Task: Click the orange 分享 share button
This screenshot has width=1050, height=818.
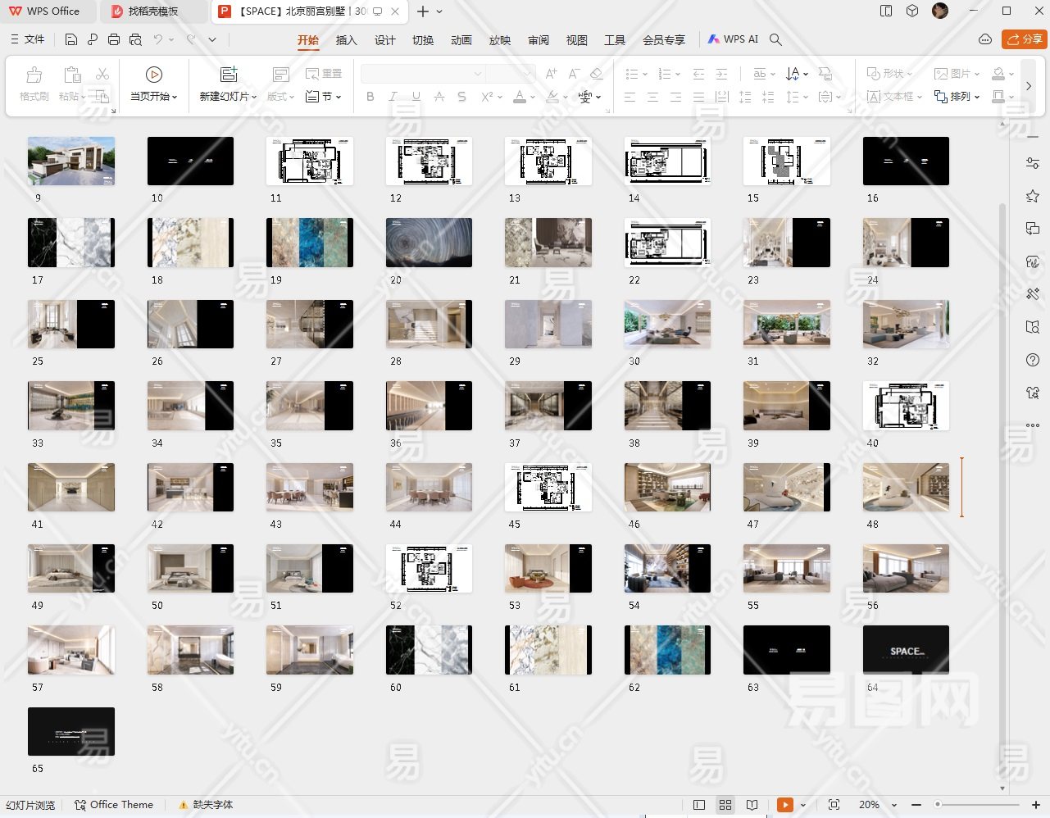Action: point(1025,39)
